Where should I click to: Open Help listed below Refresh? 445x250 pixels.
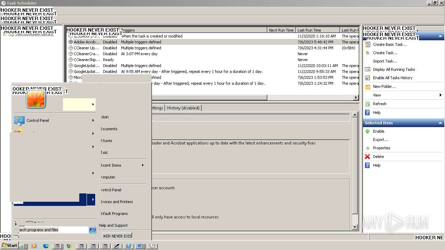pyautogui.click(x=377, y=112)
